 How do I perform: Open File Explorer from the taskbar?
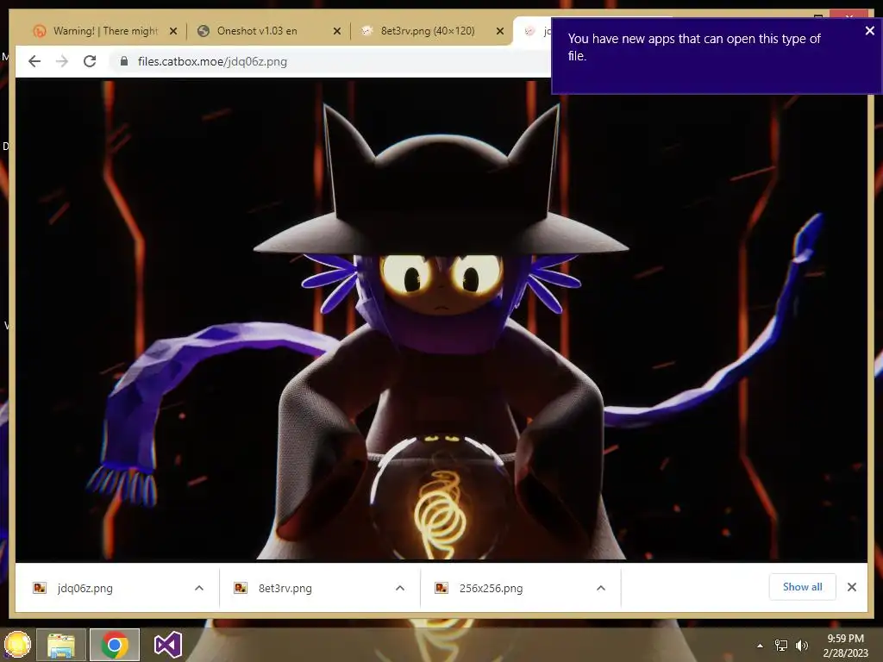pos(61,645)
